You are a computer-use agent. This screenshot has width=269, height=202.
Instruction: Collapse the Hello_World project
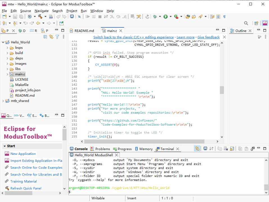click(x=3, y=42)
